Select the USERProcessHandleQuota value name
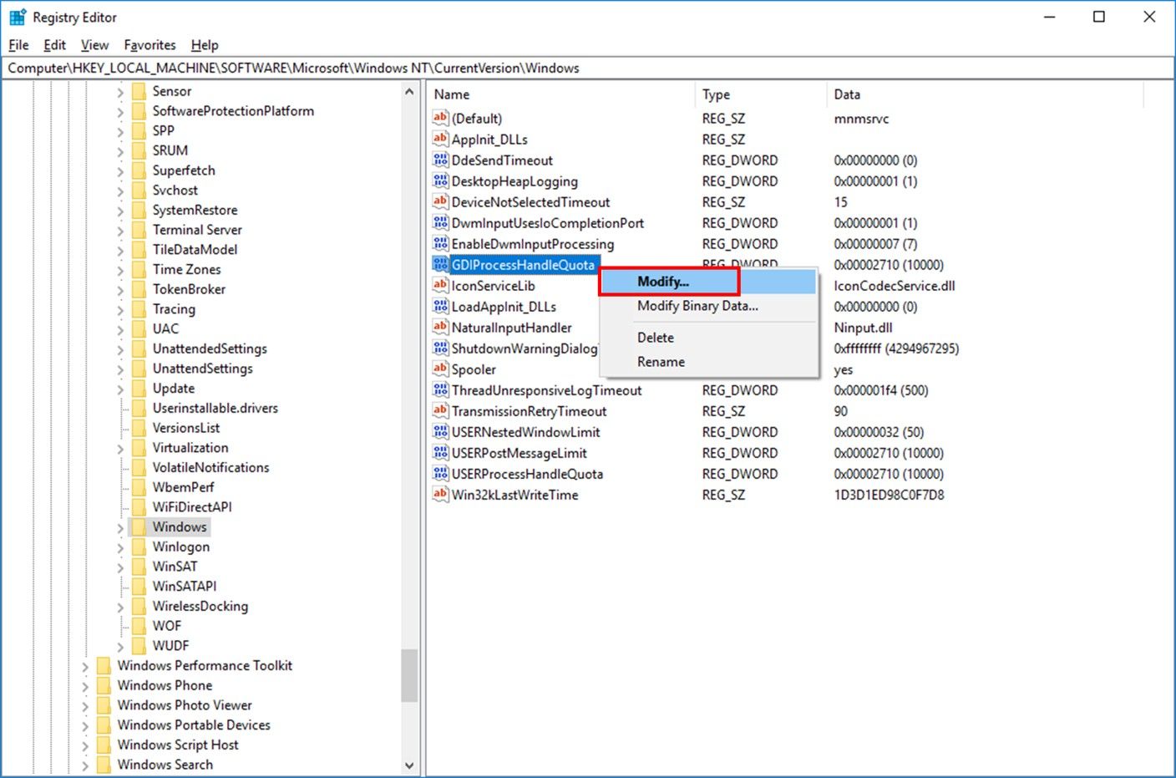Image resolution: width=1176 pixels, height=778 pixels. pyautogui.click(x=527, y=474)
